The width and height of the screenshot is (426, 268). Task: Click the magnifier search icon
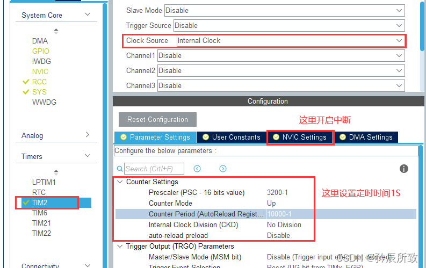click(120, 169)
